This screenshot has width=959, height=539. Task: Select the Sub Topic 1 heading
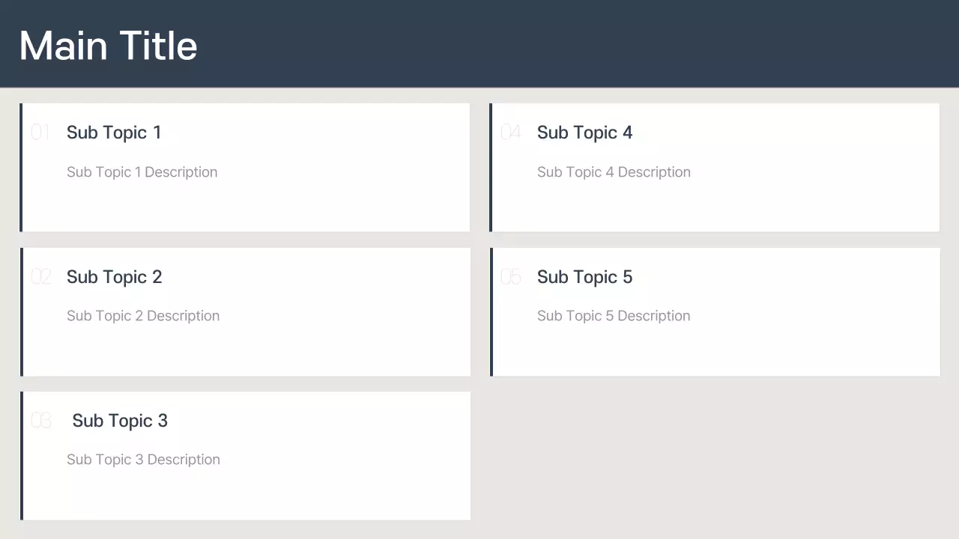click(x=114, y=133)
